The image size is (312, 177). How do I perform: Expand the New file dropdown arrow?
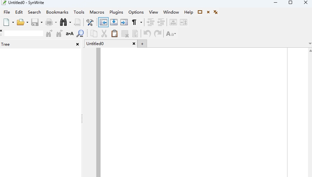tap(13, 23)
